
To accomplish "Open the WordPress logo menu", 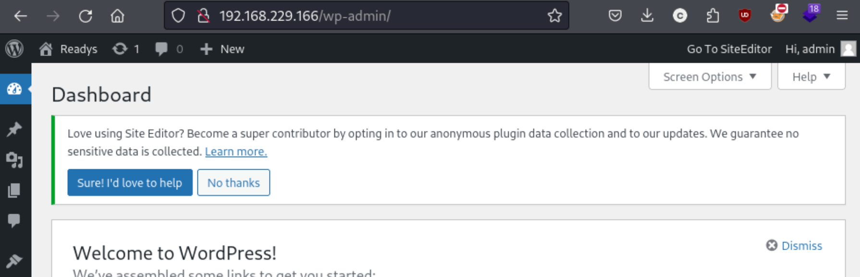I will 14,49.
